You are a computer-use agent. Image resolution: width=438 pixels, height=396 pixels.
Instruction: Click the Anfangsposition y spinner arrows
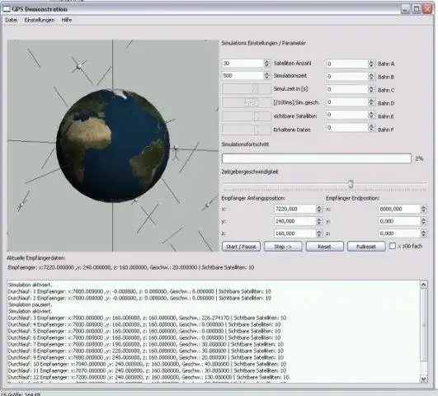coord(319,221)
